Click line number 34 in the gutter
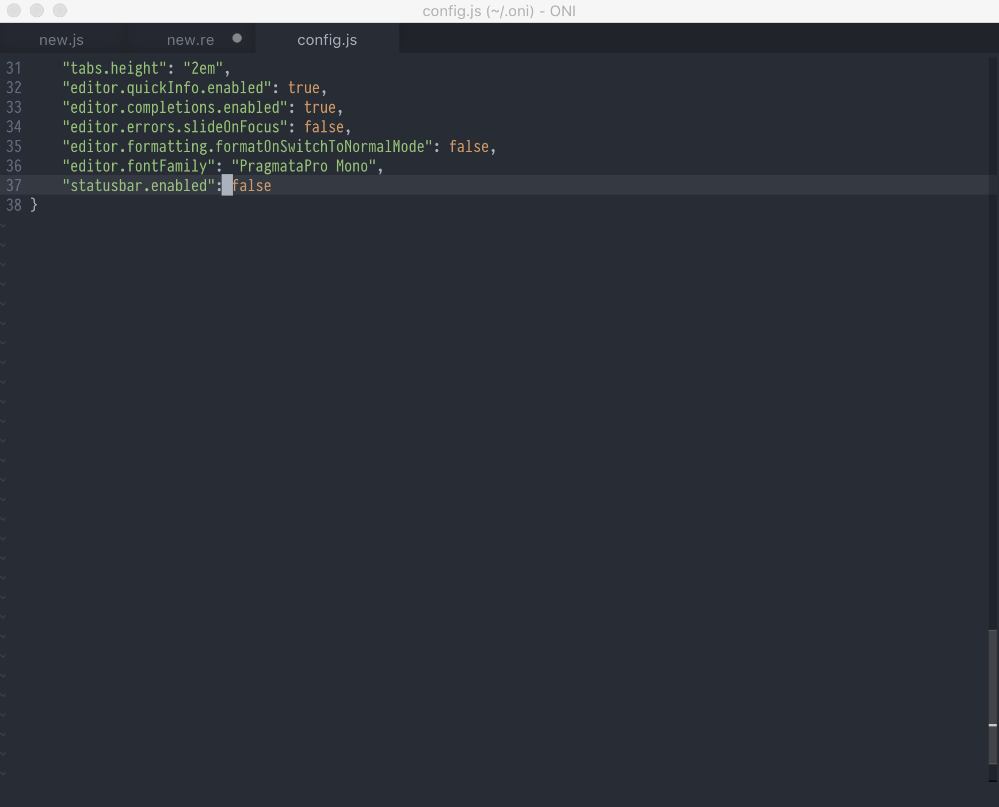 (x=14, y=127)
